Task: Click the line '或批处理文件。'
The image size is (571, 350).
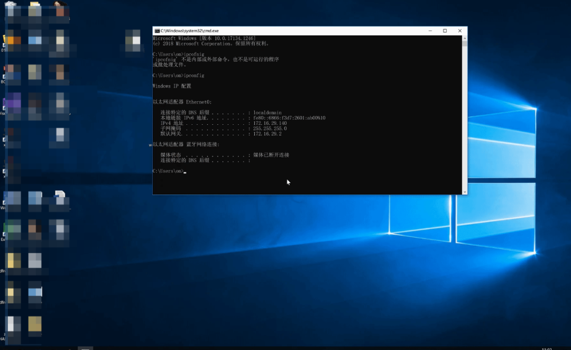Action: pyautogui.click(x=170, y=65)
